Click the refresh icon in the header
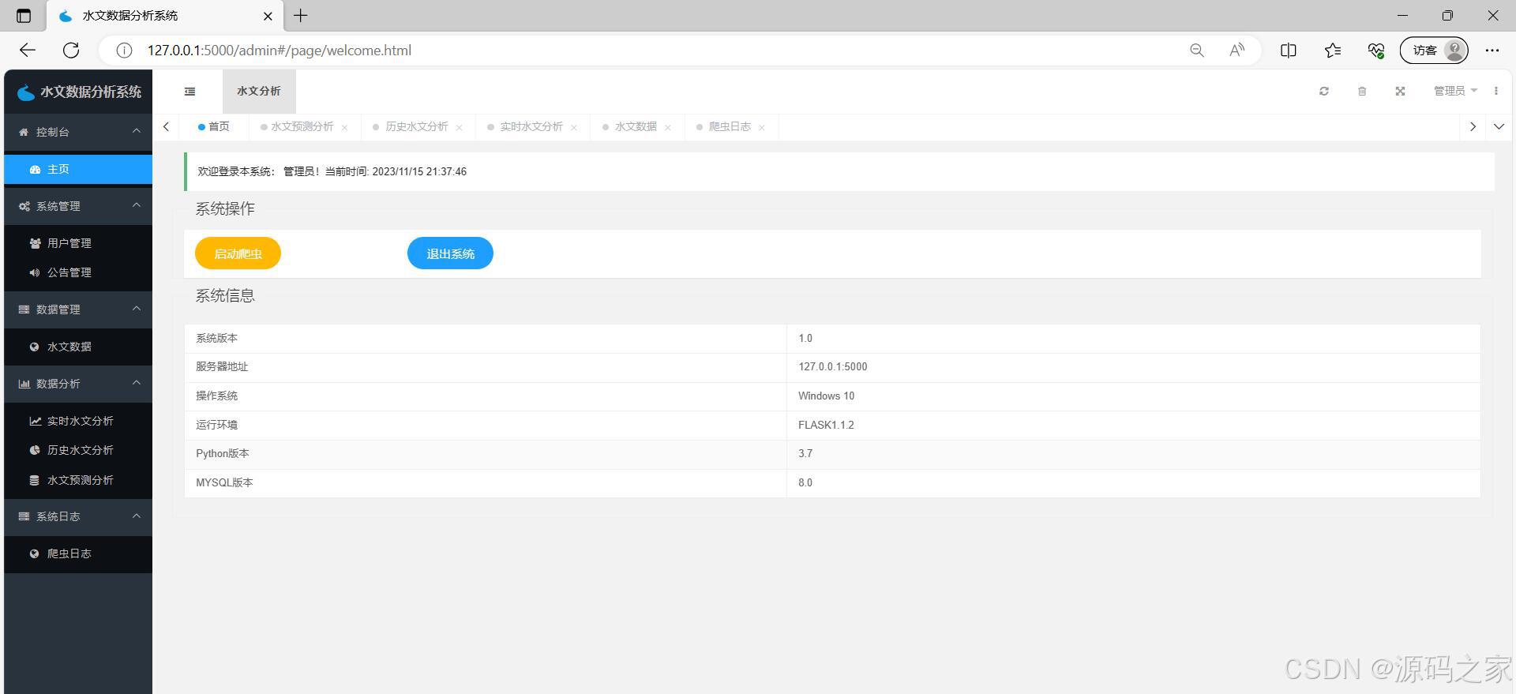1516x694 pixels. click(1324, 92)
